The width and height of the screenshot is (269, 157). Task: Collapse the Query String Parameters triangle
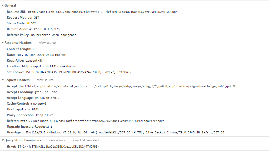3,140
